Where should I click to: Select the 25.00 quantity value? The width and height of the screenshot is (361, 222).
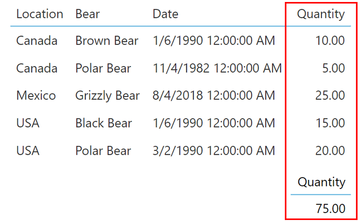(330, 95)
